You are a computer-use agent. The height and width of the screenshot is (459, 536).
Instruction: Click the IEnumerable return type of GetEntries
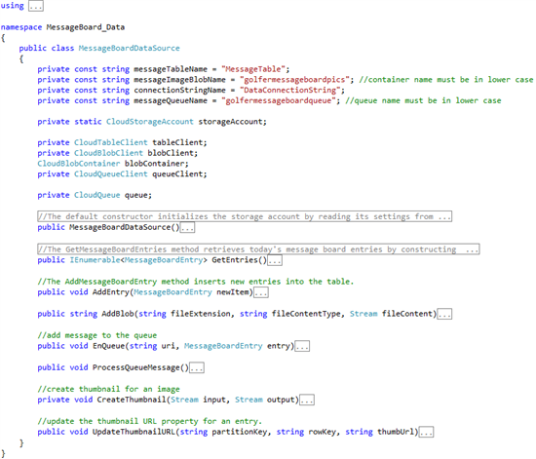[x=95, y=260]
